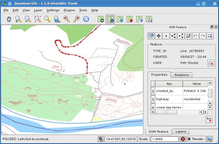219x144 pixels.
Task: Float the OSM Feature dock panel
Action: point(212,27)
